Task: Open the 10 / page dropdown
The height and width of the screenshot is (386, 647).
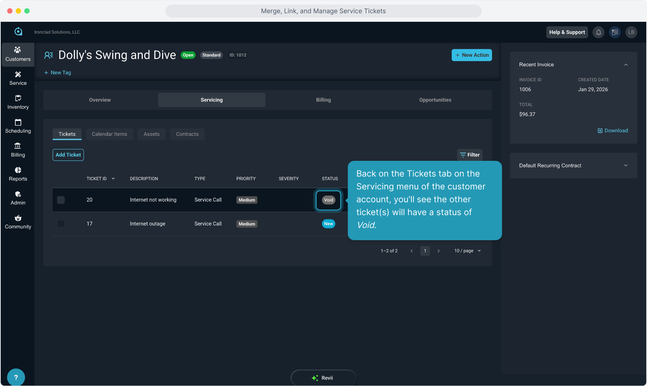Action: coord(468,251)
